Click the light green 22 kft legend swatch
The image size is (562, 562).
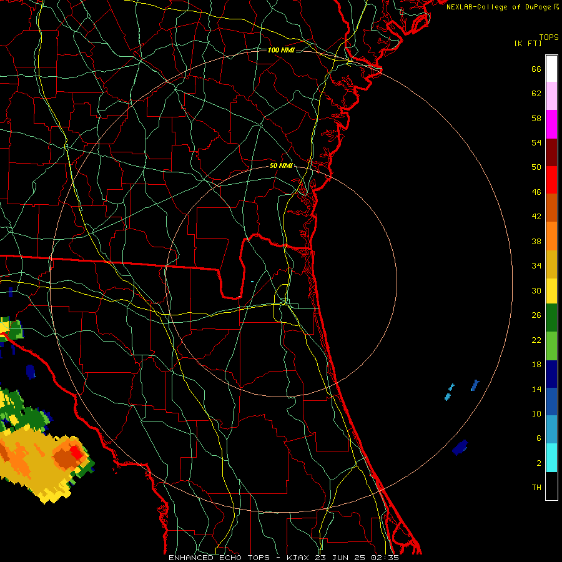coord(551,346)
